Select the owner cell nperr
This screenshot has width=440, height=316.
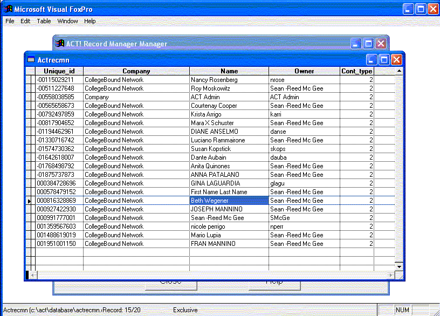304,226
